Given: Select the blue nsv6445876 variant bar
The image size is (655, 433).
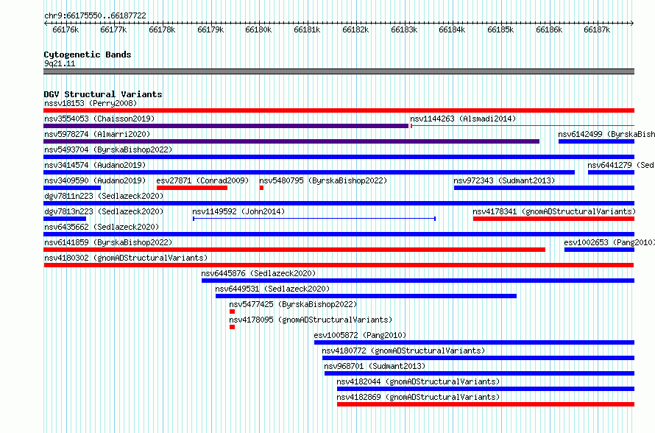Looking at the screenshot, I should pyautogui.click(x=418, y=281).
